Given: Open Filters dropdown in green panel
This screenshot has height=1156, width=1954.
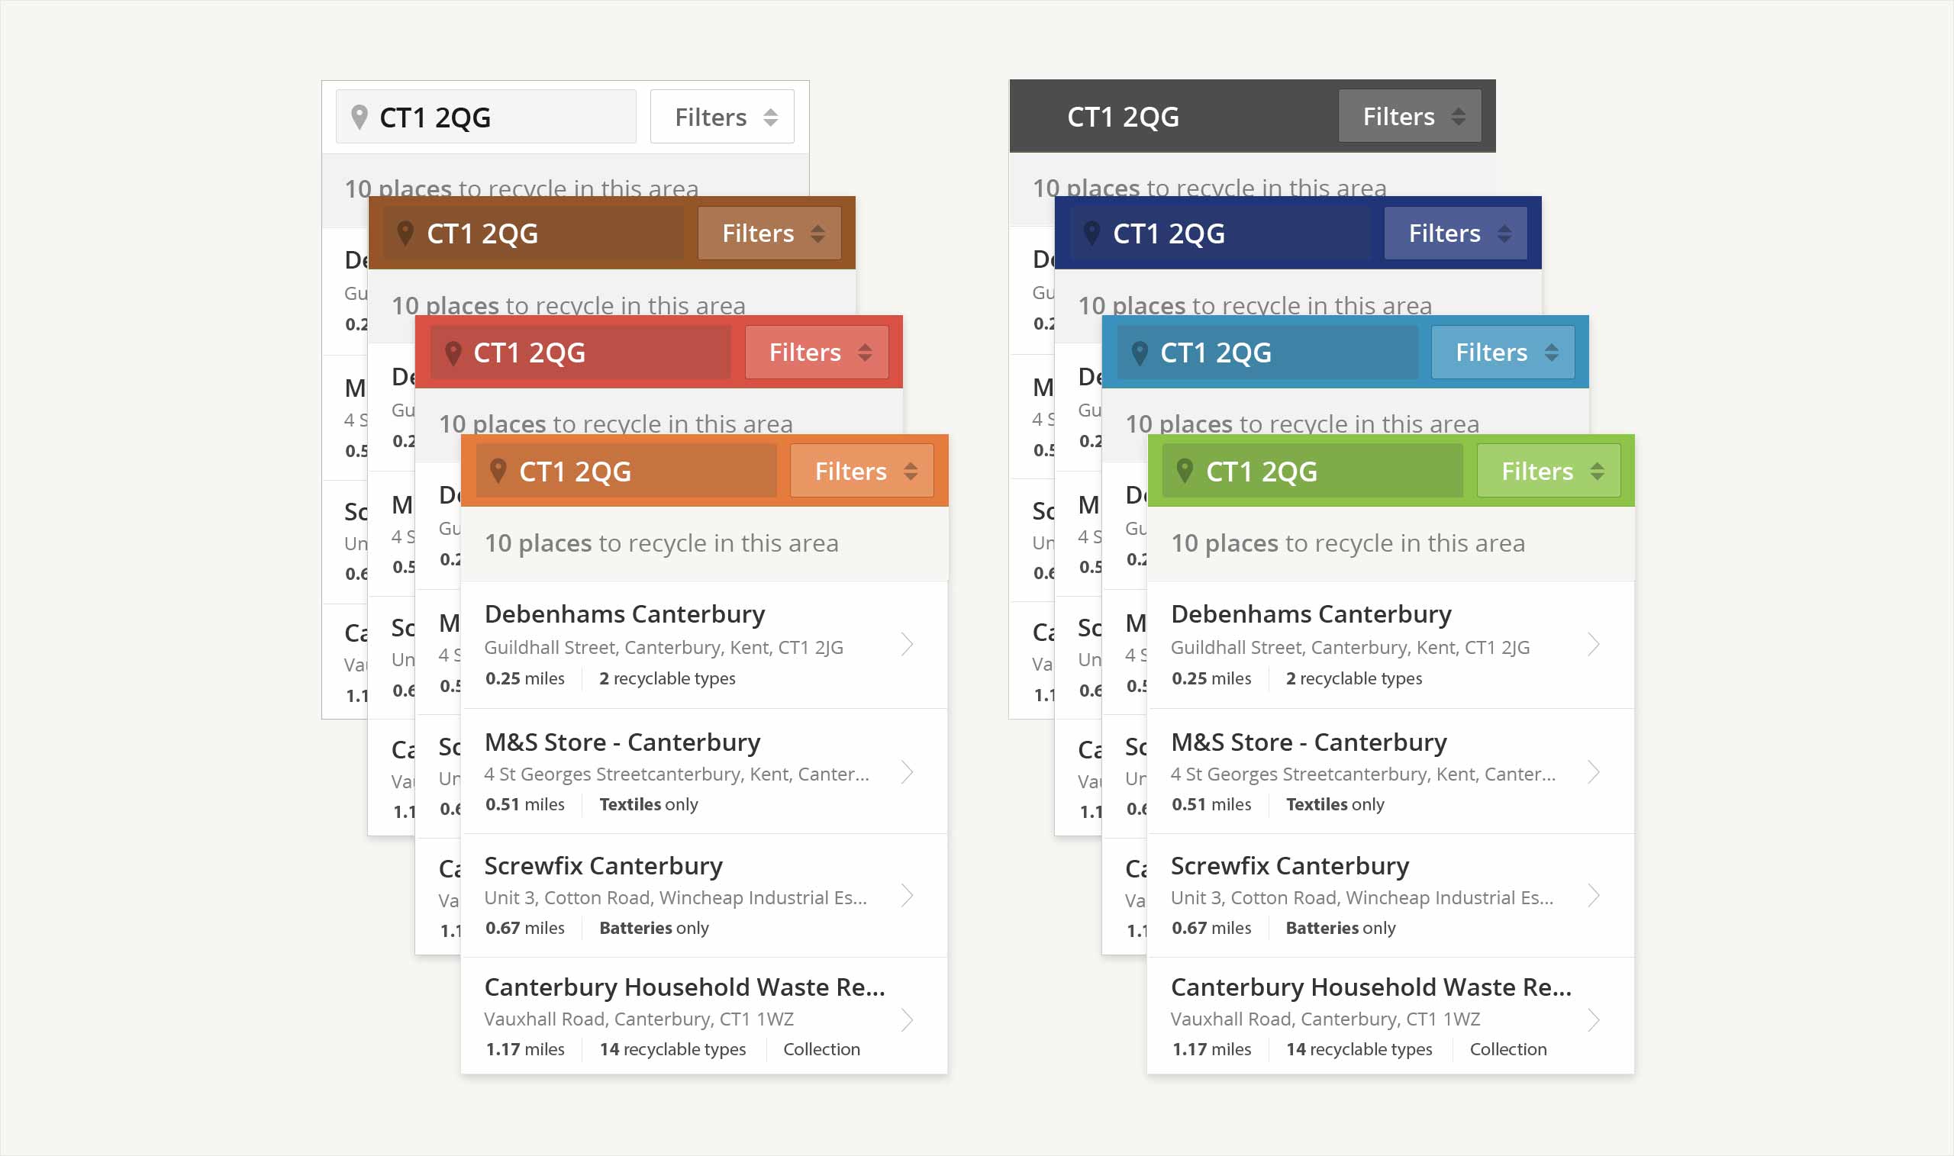Looking at the screenshot, I should point(1549,471).
